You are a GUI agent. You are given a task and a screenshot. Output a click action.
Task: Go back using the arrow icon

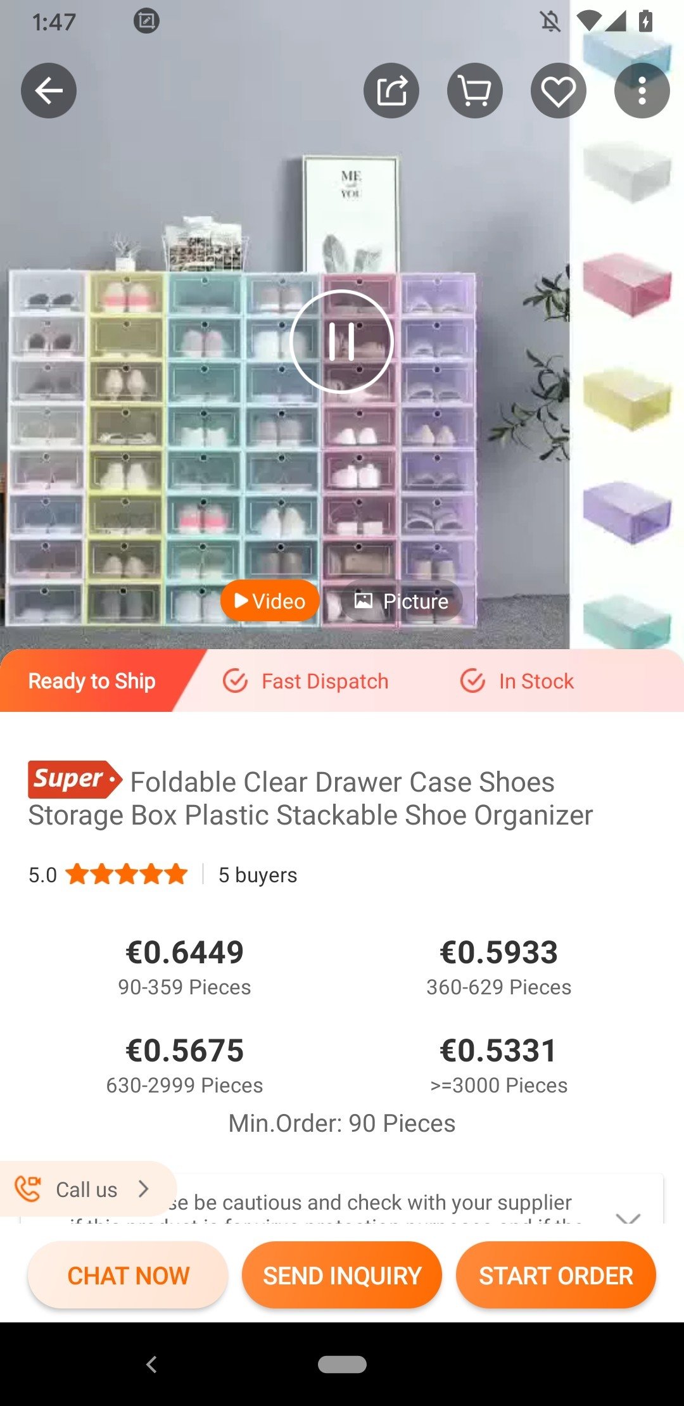click(49, 91)
